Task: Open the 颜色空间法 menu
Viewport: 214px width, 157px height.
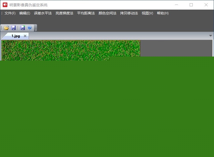Action: 108,13
